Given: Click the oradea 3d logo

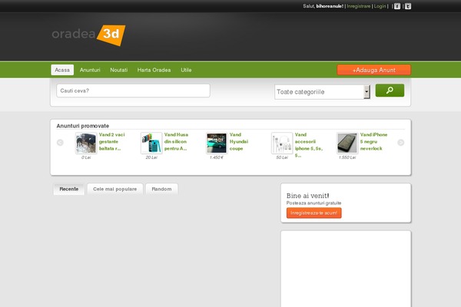Looking at the screenshot, I should coord(88,35).
